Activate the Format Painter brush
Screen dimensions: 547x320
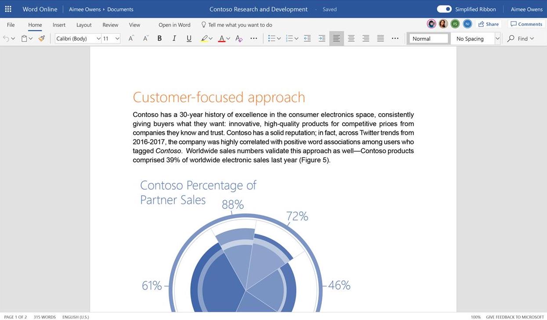[42, 39]
